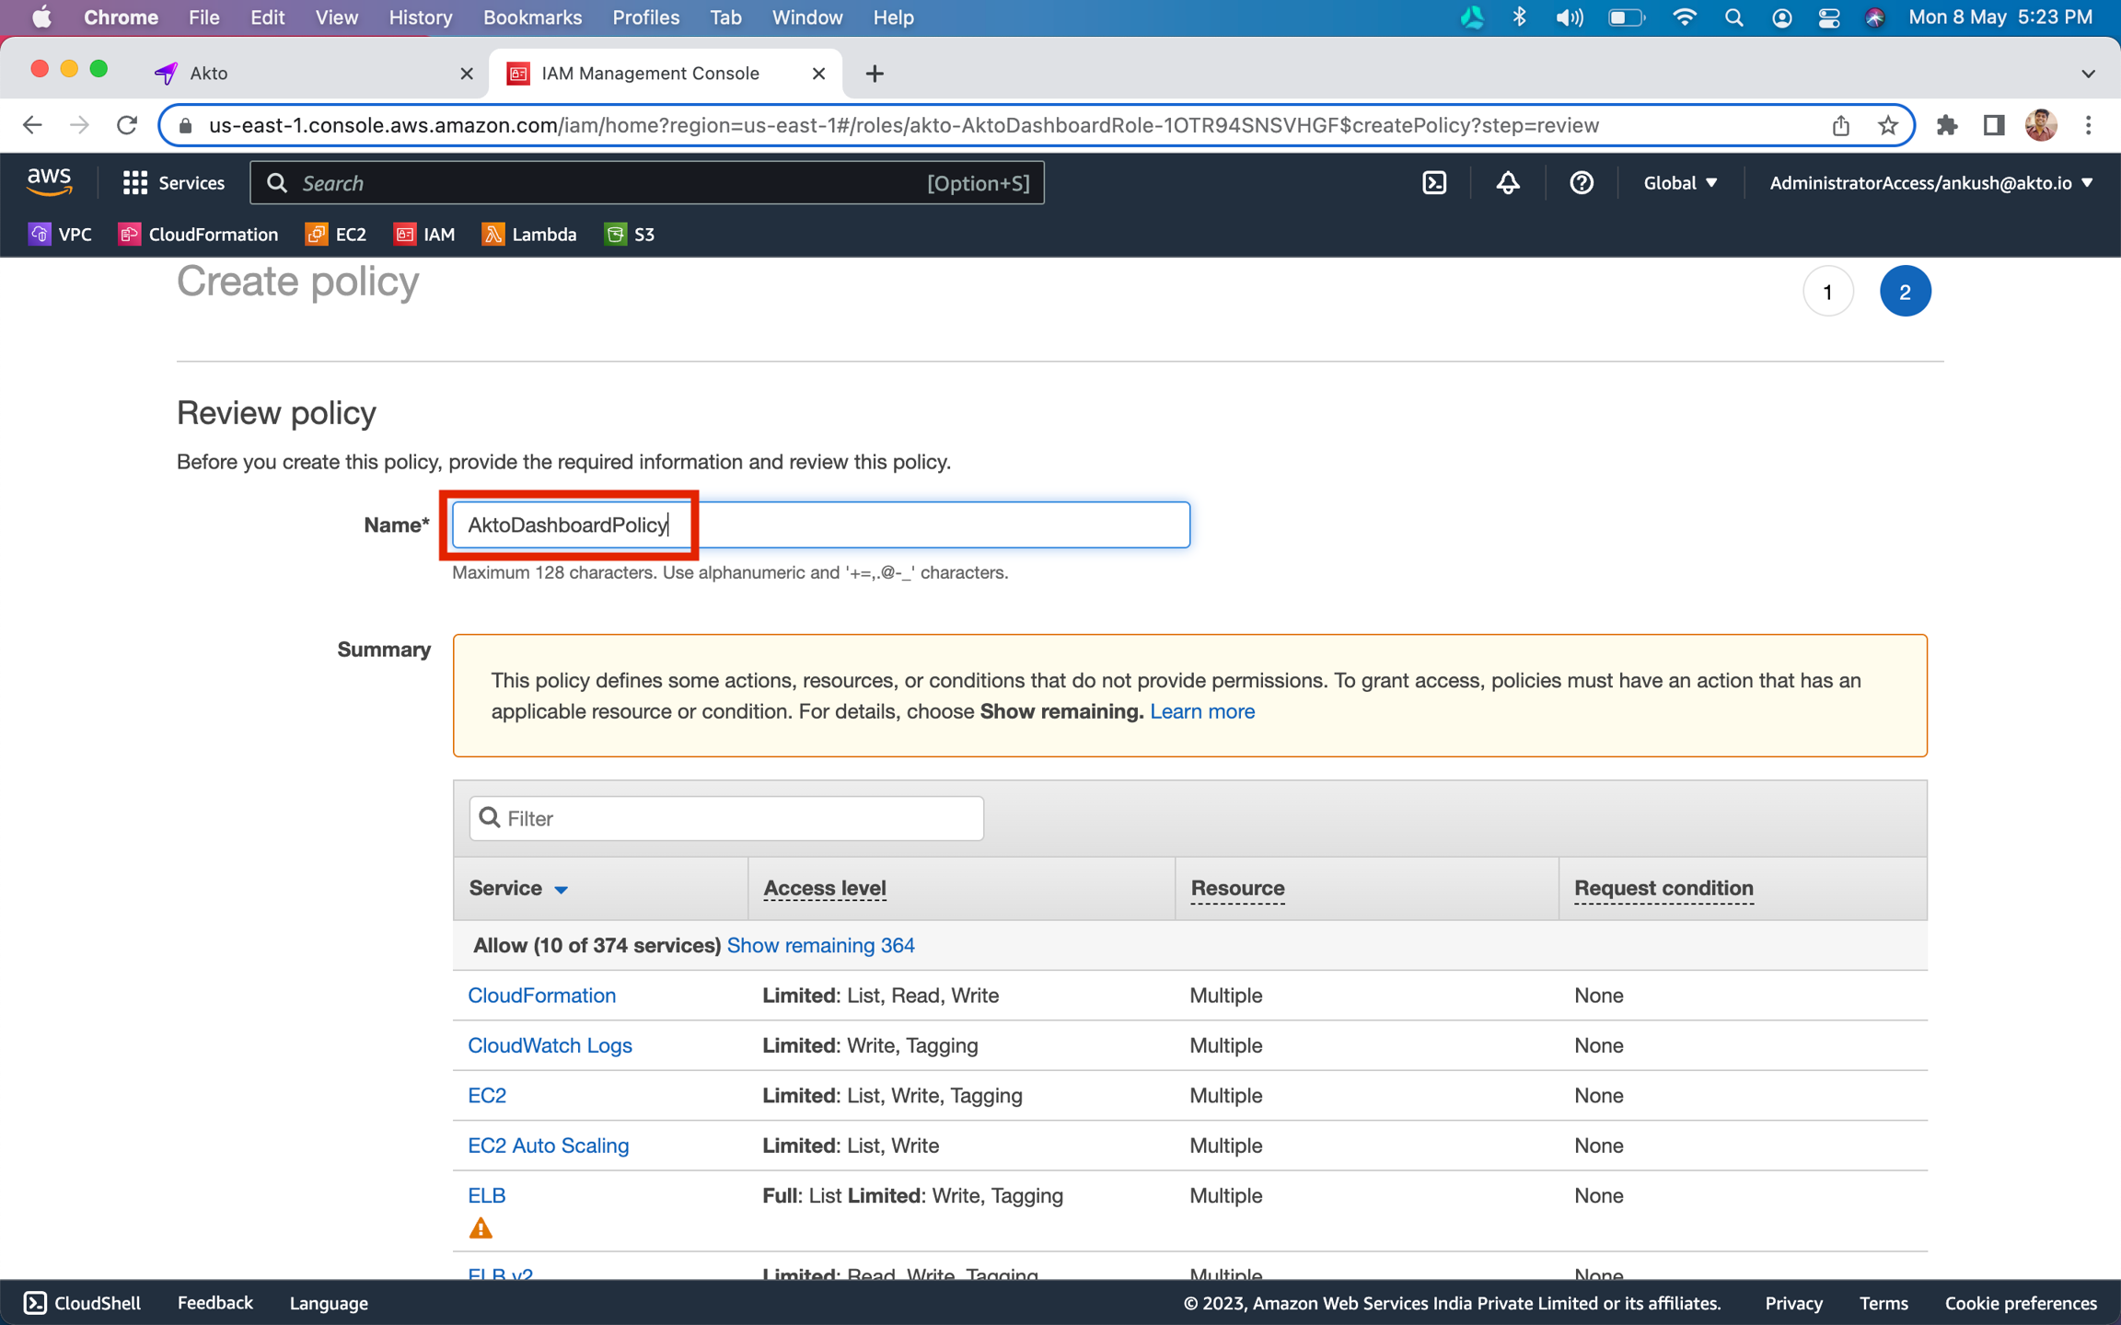Reload the current page
The height and width of the screenshot is (1325, 2121).
pos(127,125)
